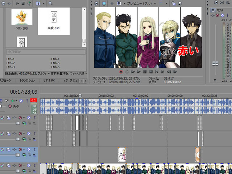The image size is (232, 174).
Task: Open compositing mode on highlighted video track
Action: coord(24,155)
